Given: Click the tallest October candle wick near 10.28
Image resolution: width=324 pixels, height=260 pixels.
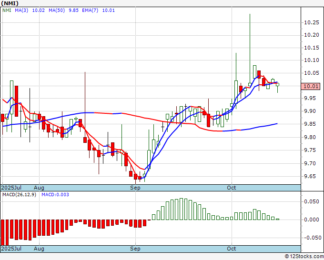Looking at the screenshot, I should [250, 49].
